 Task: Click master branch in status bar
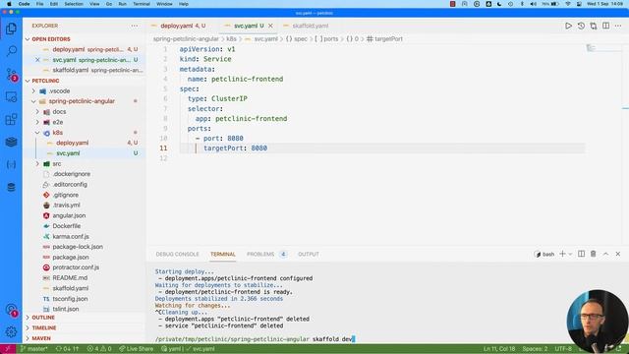click(33, 349)
